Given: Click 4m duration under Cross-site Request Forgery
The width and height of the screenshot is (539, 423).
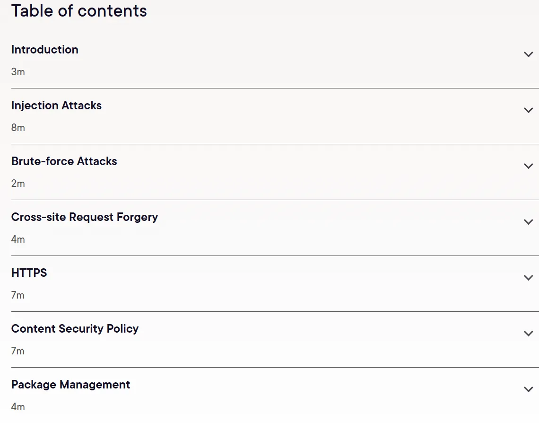Looking at the screenshot, I should pyautogui.click(x=18, y=239).
